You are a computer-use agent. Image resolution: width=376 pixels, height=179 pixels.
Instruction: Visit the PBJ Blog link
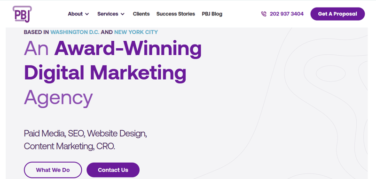click(x=212, y=14)
